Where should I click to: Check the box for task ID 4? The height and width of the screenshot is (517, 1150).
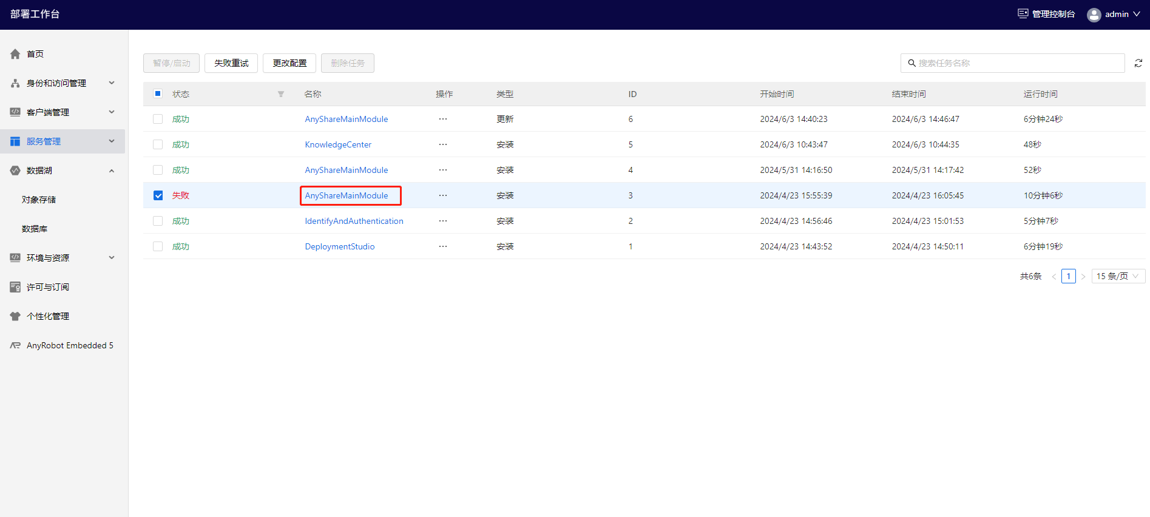coord(158,170)
